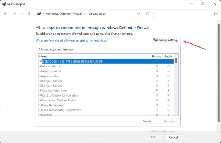
Task: Click the Details... button
Action: click(x=148, y=121)
